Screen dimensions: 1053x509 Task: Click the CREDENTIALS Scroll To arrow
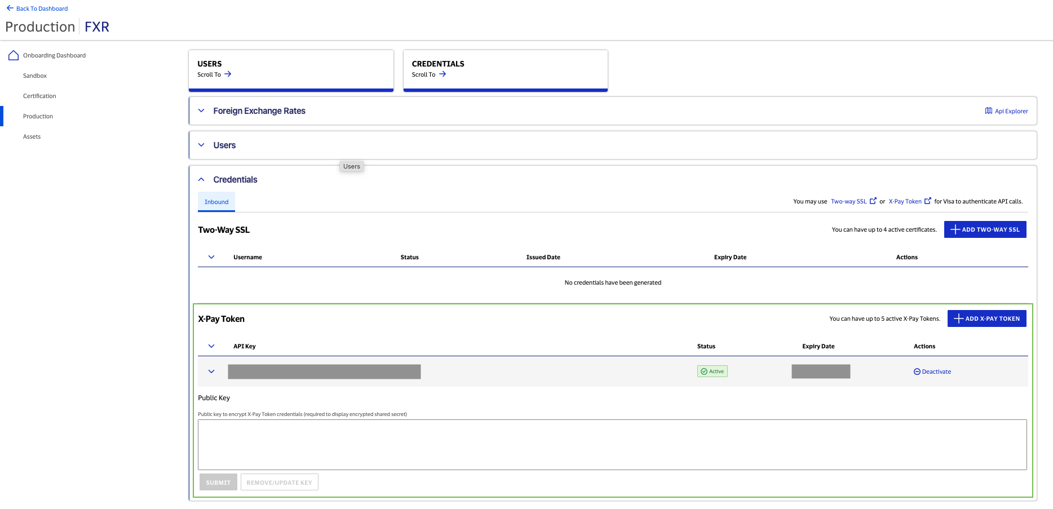443,74
